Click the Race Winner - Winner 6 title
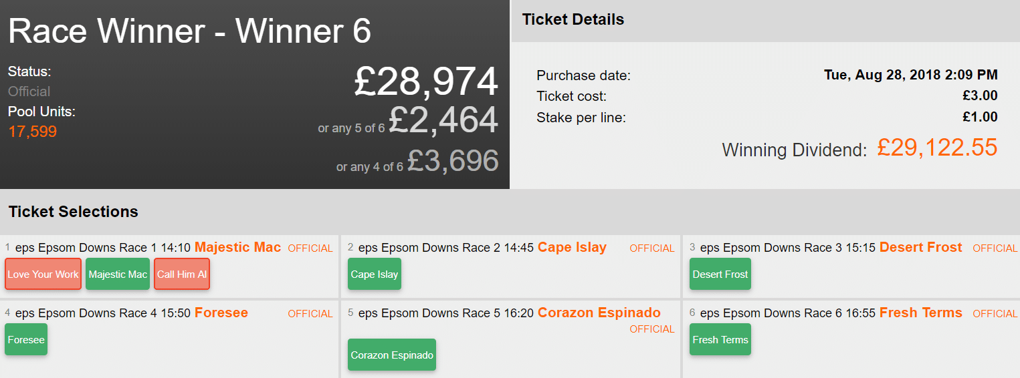Viewport: 1020px width, 378px height. tap(189, 31)
